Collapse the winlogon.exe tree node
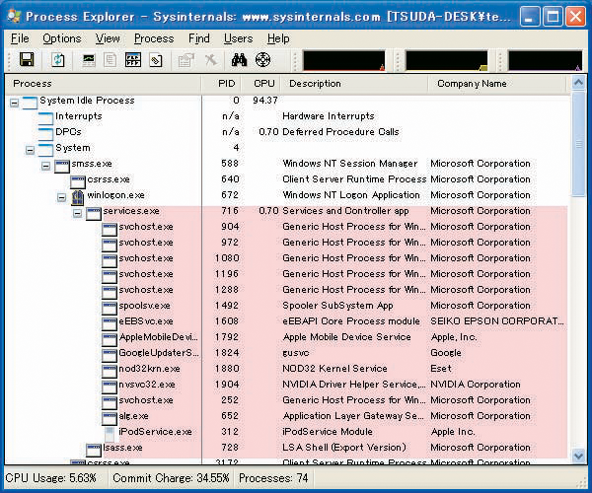 pos(62,197)
